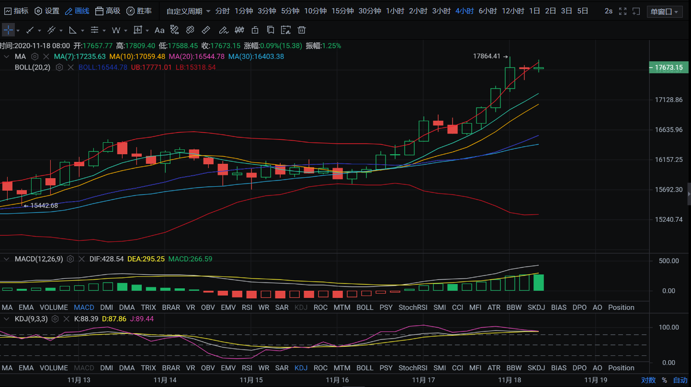Viewport: 691px width, 387px height.
Task: Click the Aa text annotation tool
Action: [159, 30]
